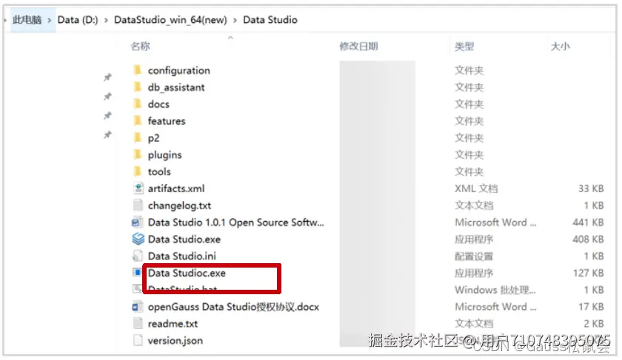Click the Data Studio.exe application icon
Viewport: 622px width, 360px height.
(138, 239)
